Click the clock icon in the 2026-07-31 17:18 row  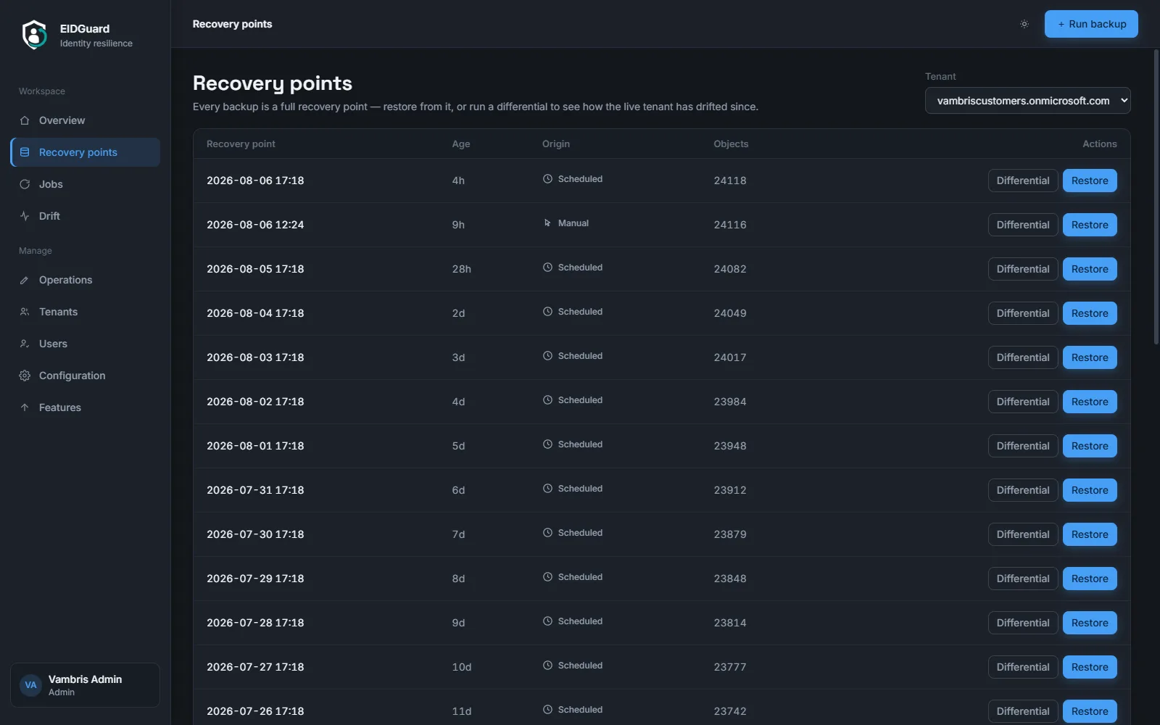(548, 489)
